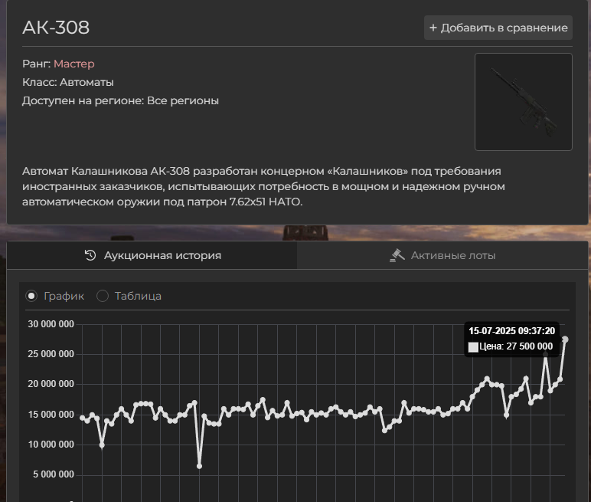Click the first data point on the chart

click(83, 418)
